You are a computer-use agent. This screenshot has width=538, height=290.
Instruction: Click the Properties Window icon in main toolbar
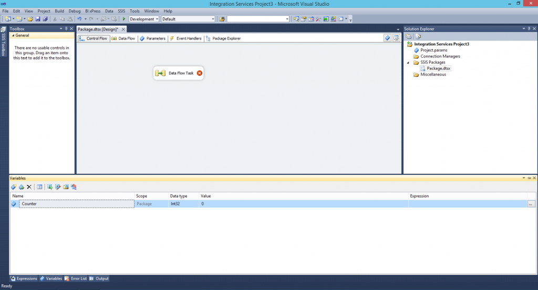[304, 19]
